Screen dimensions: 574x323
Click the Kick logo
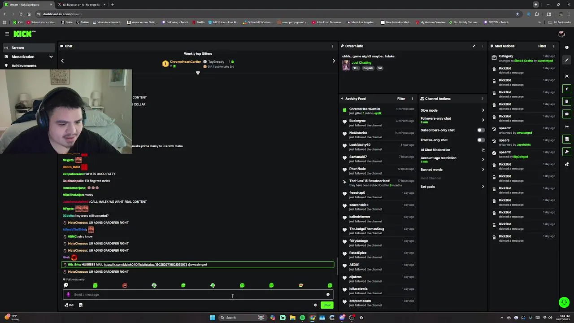(24, 34)
